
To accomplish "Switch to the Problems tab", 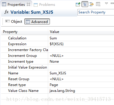I will point(44,5).
